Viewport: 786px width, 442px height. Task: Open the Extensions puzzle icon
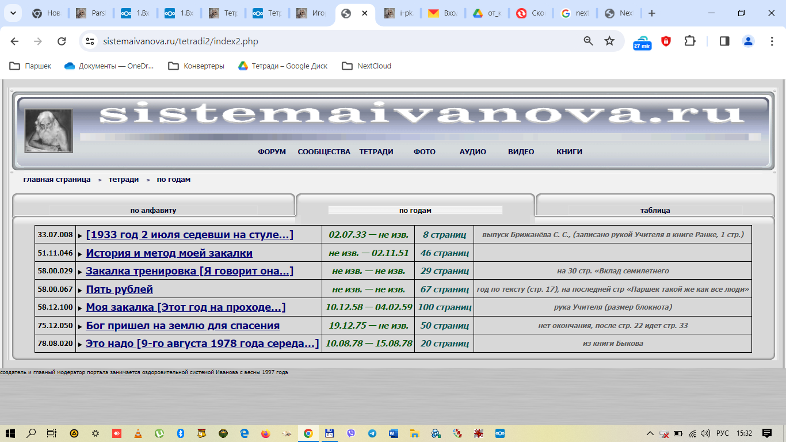click(x=689, y=41)
